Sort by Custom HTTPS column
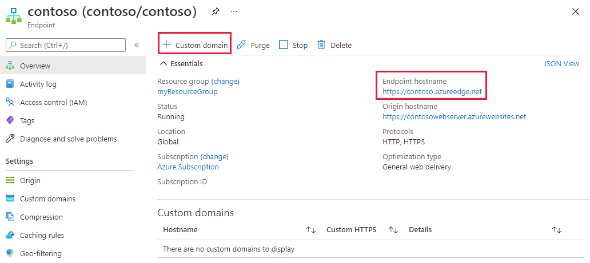The image size is (590, 263). (x=393, y=230)
